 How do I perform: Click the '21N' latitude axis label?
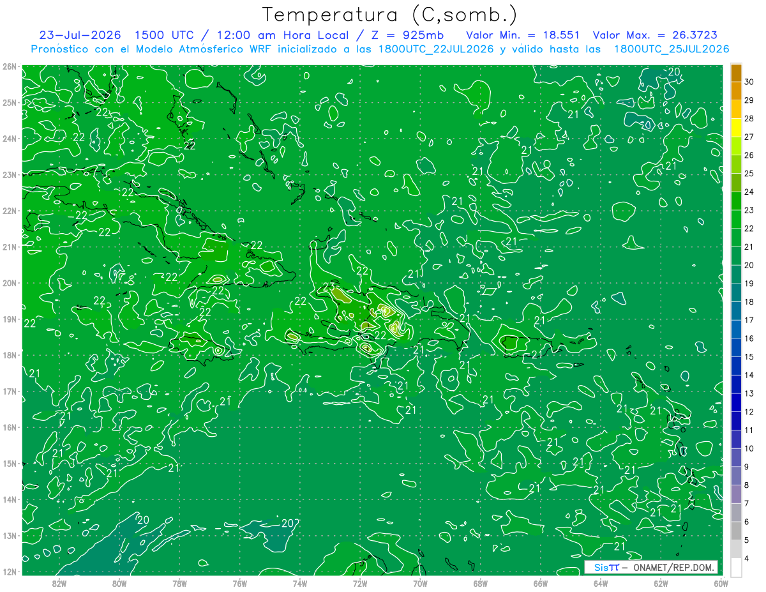[x=10, y=247]
